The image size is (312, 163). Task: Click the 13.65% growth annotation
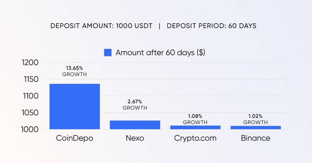pos(75,71)
